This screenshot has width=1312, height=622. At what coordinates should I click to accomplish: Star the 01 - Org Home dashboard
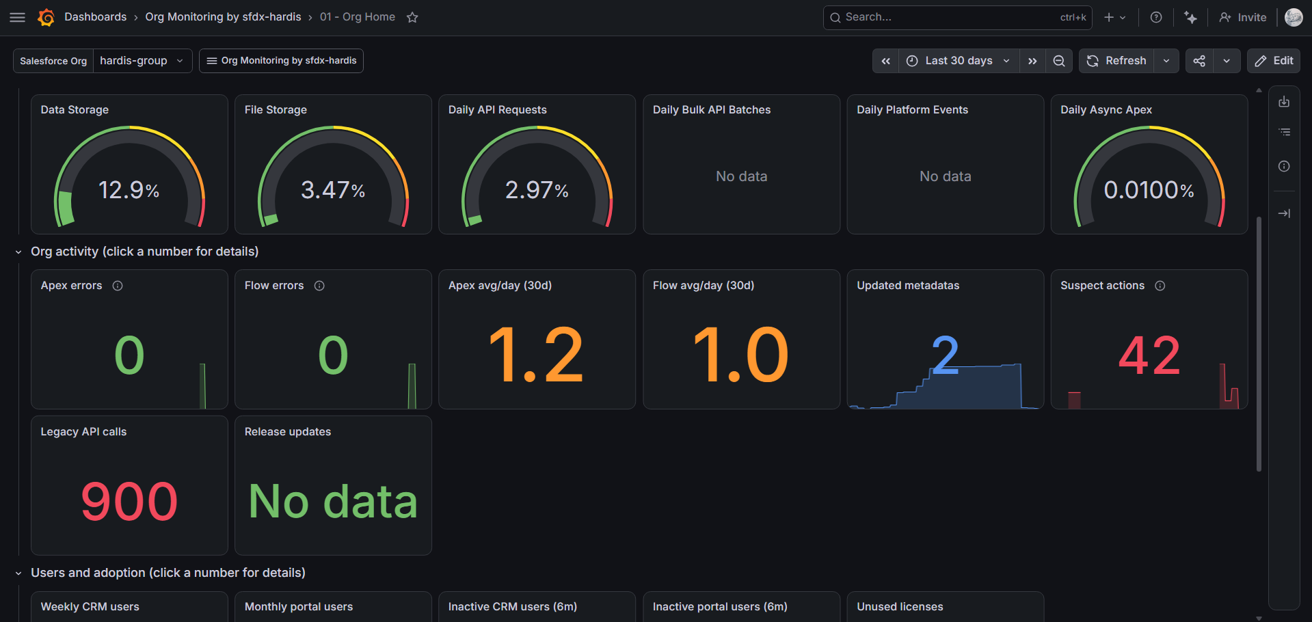click(x=412, y=17)
